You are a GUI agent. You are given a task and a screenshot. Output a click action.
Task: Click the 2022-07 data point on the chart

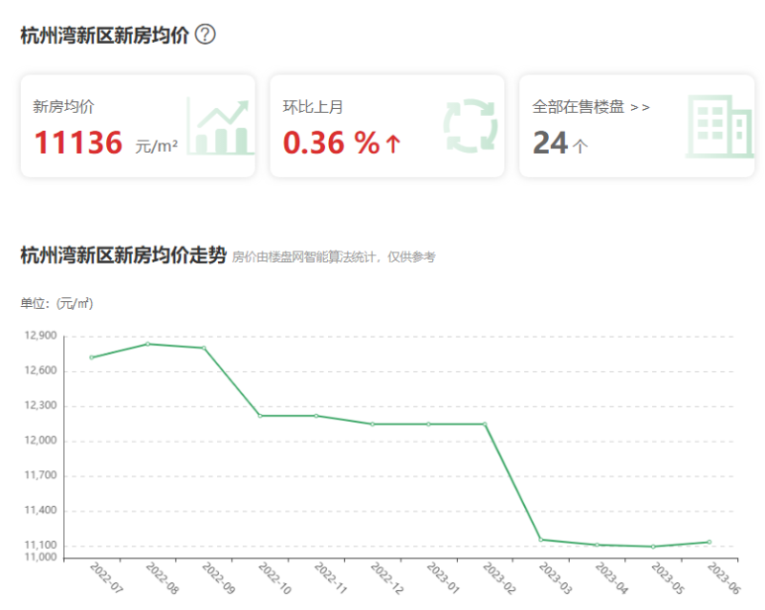pos(91,358)
